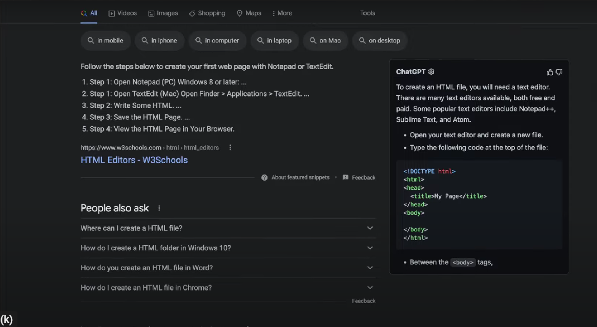Click Step 2: Write Some HTML line

click(136, 105)
